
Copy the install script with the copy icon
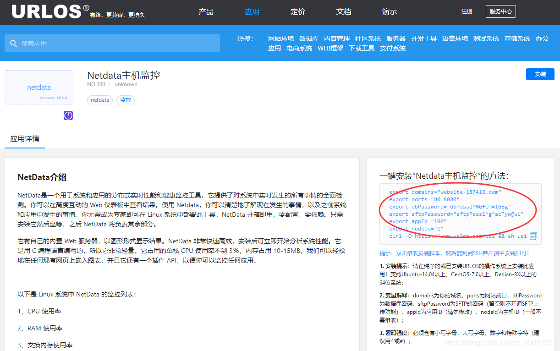(x=533, y=236)
